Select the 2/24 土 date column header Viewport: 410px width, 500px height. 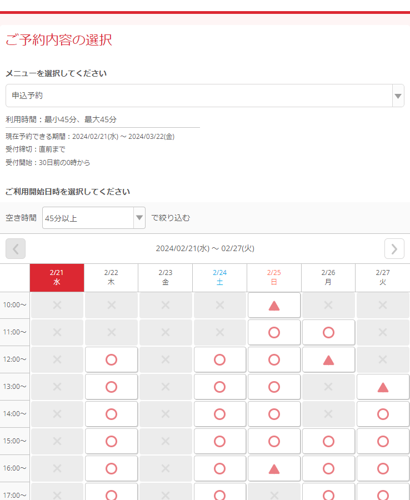tap(219, 277)
